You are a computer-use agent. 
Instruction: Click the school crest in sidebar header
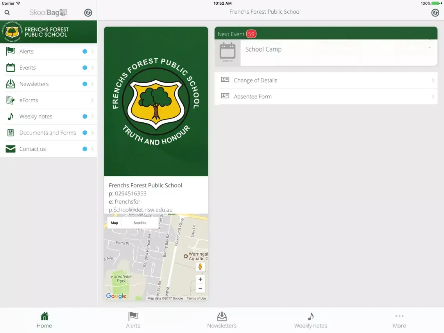click(12, 32)
